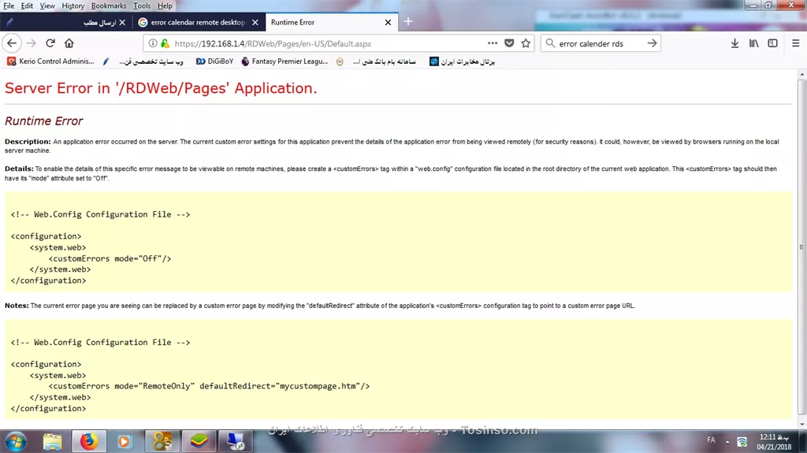Open the Bookmarks menu
This screenshot has width=807, height=453.
[109, 6]
